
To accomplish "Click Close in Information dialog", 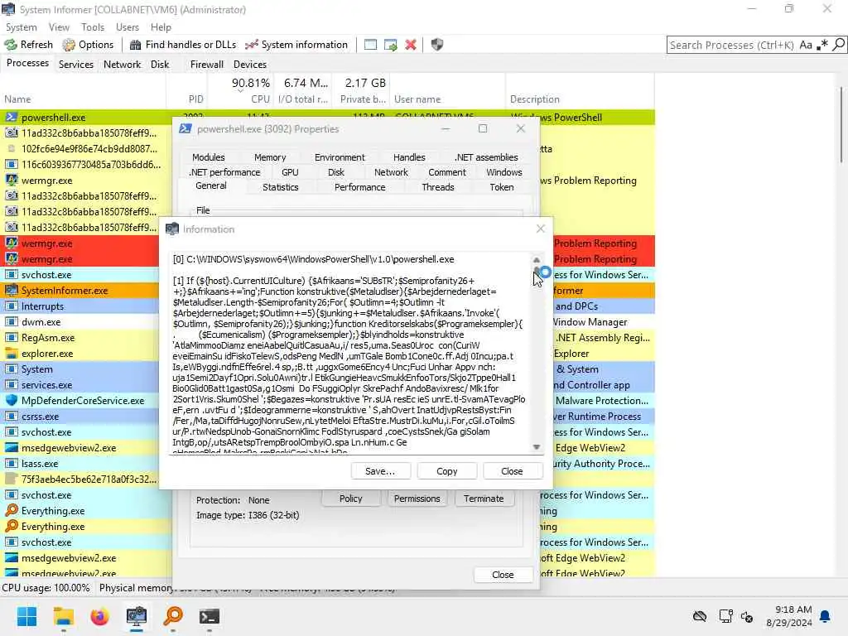I will point(512,471).
